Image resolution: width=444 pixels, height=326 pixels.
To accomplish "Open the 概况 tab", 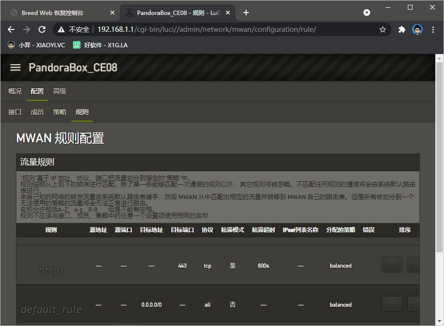I will (15, 91).
